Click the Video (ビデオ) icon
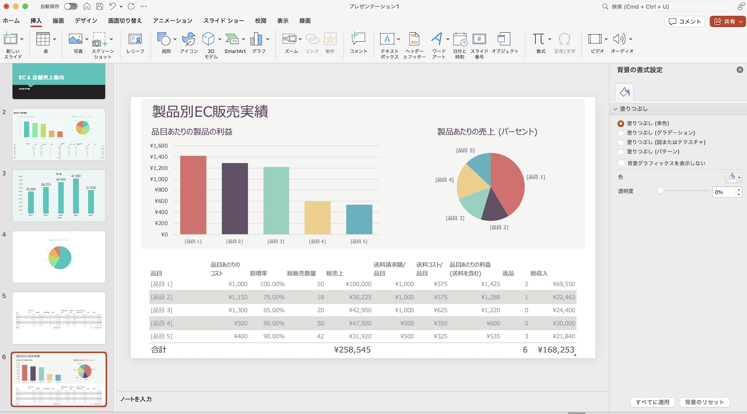Image resolution: width=747 pixels, height=414 pixels. pyautogui.click(x=595, y=39)
